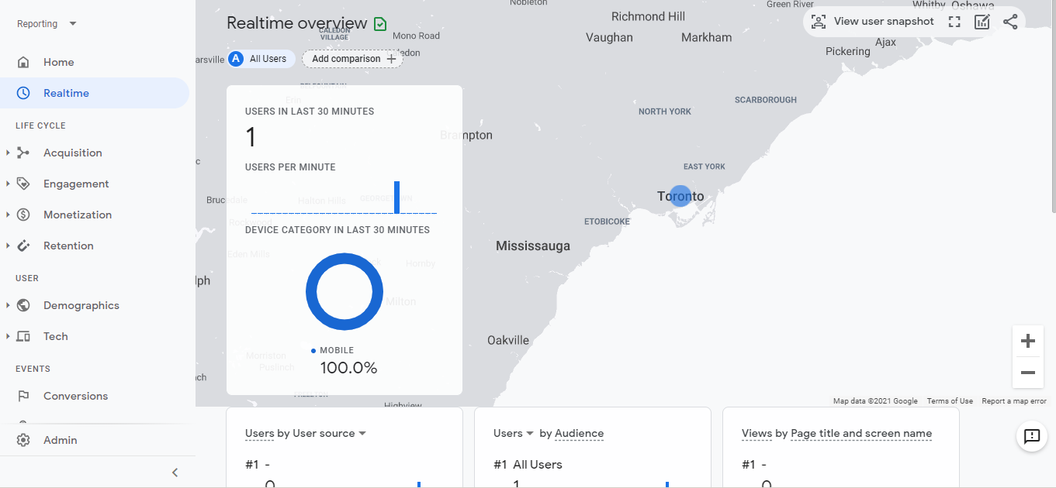
Task: Expand the Engagement section arrow
Action: click(8, 184)
